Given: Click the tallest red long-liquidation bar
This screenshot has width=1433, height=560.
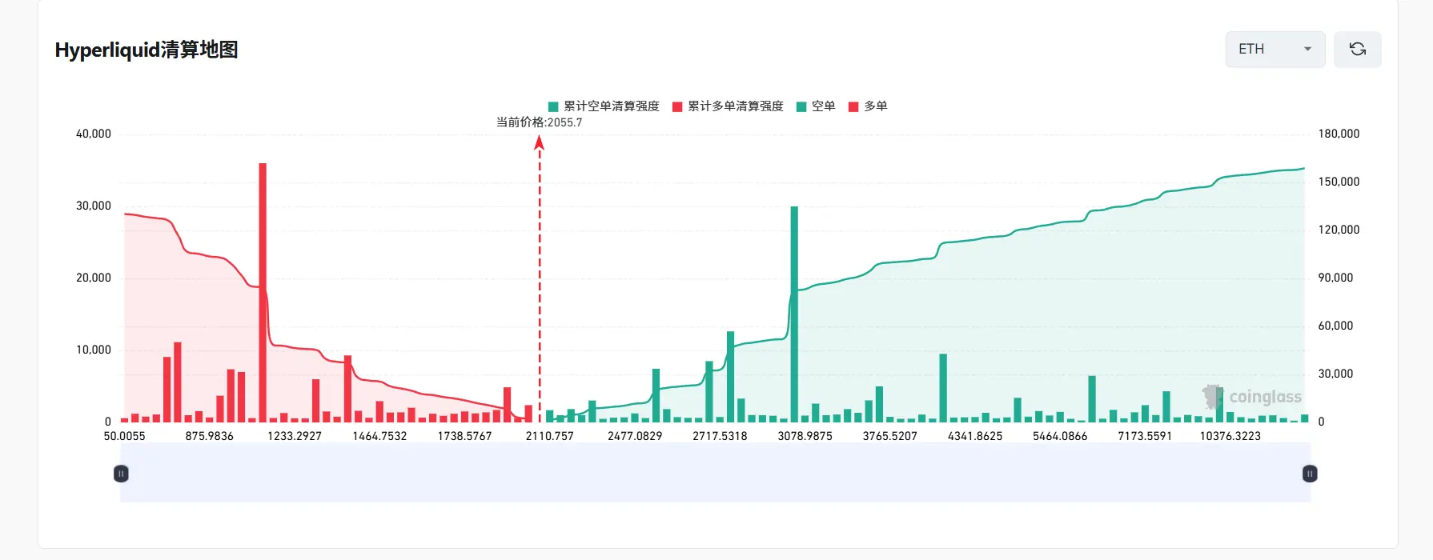Looking at the screenshot, I should [x=263, y=293].
